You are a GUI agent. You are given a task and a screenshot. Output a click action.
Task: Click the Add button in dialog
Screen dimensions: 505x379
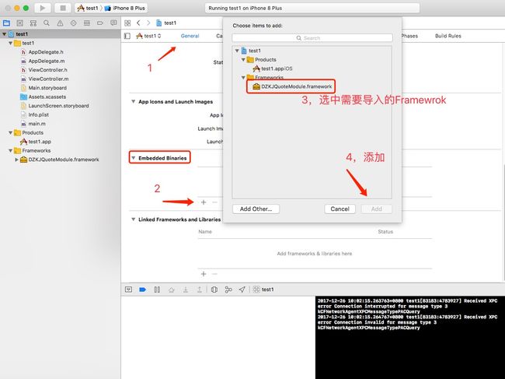[377, 209]
